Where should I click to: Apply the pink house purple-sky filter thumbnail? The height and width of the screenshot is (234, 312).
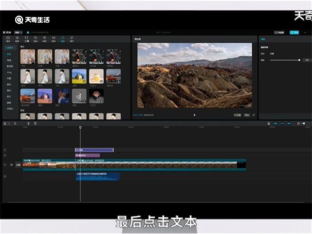point(45,96)
